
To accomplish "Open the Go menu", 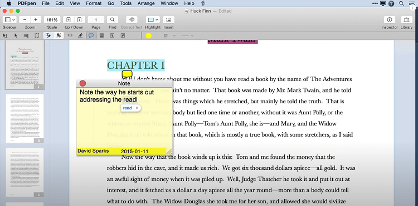I will click(111, 3).
